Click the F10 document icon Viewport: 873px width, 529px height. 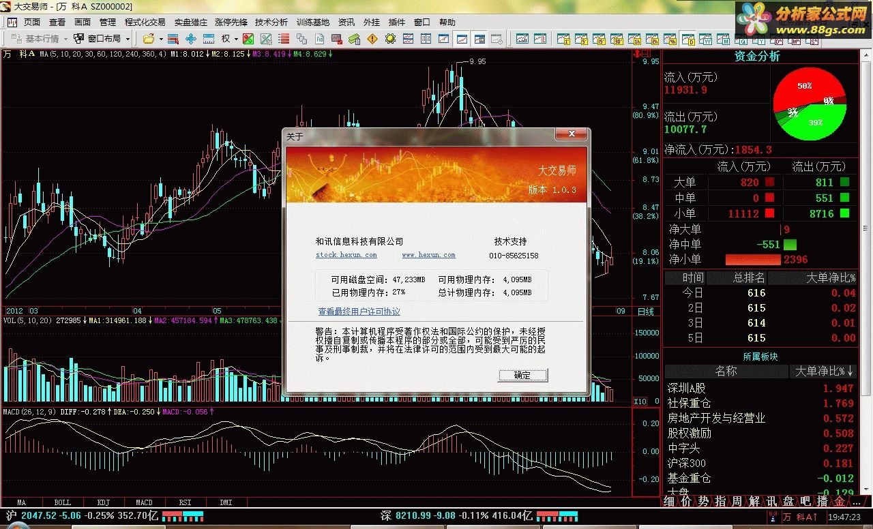[319, 39]
